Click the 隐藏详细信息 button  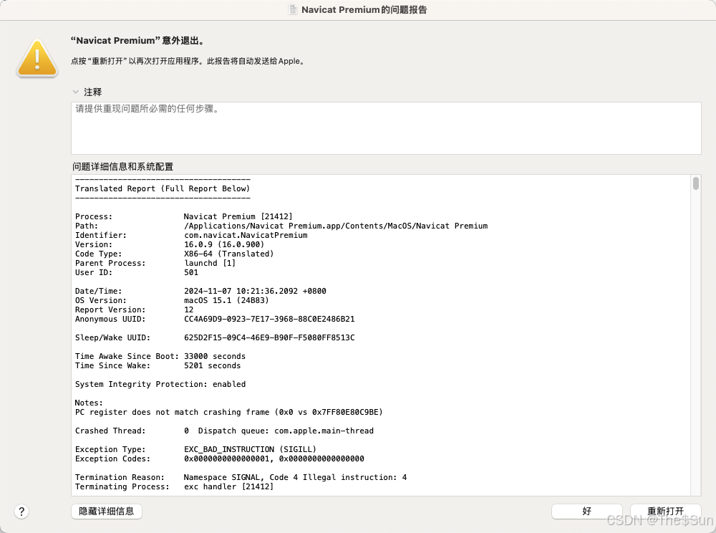pyautogui.click(x=106, y=511)
